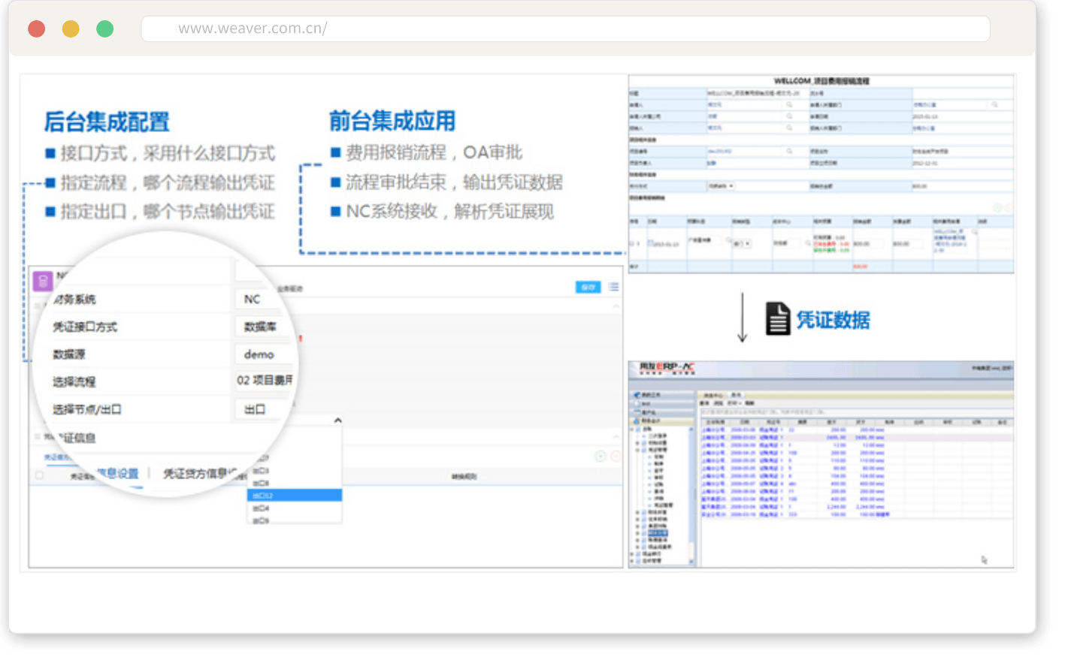Switch to the 凭证贷方信息 tab
Image resolution: width=1071 pixels, height=657 pixels.
(x=200, y=473)
